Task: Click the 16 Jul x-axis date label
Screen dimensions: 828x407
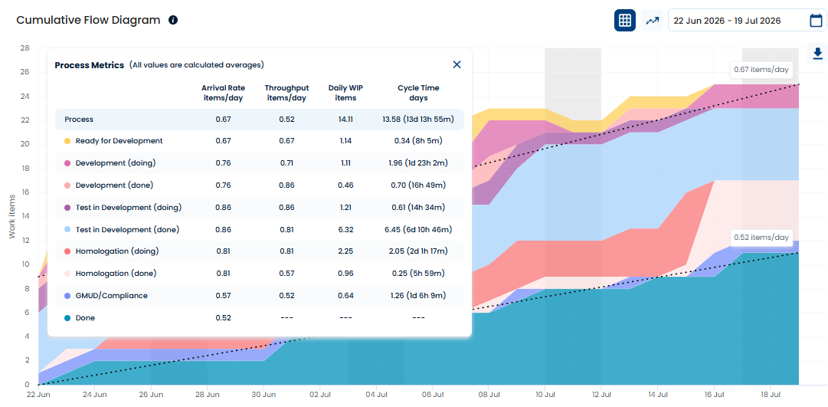Action: pos(714,395)
